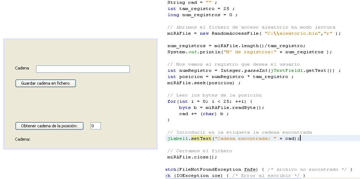360x179 pixels.
Task: Click the 'byte b = miRAFile.readByte();' line
Action: [x=222, y=107]
